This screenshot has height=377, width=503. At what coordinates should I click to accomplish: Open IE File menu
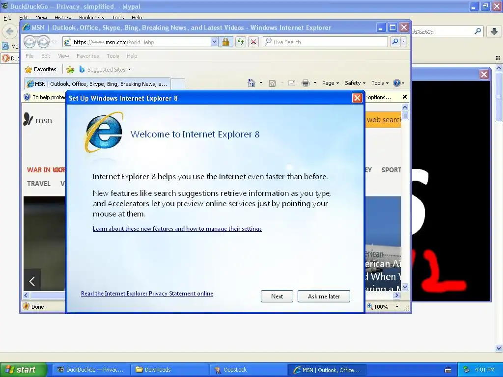point(29,56)
